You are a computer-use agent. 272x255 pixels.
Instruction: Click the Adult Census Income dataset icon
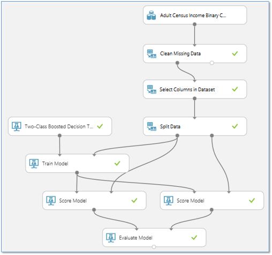(151, 15)
